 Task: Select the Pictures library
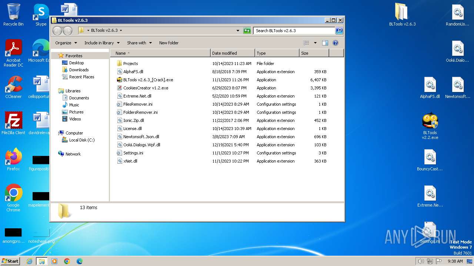[76, 112]
